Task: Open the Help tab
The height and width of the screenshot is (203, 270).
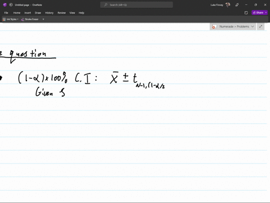Action: coord(82,13)
